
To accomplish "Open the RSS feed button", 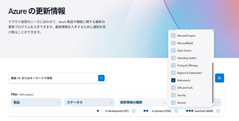I will [x=220, y=78].
